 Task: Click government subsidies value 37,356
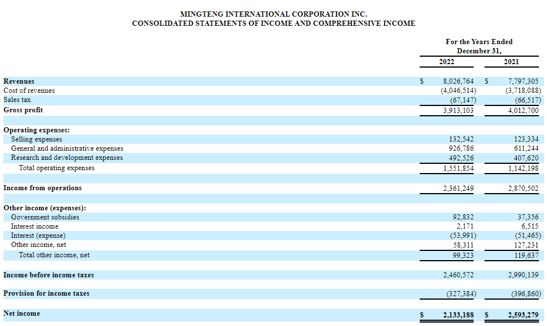(x=528, y=217)
